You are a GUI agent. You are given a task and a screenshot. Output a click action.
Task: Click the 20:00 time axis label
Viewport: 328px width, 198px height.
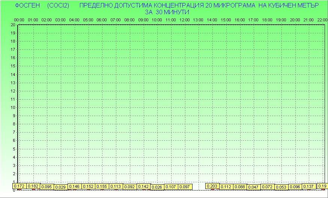pyautogui.click(x=295, y=20)
